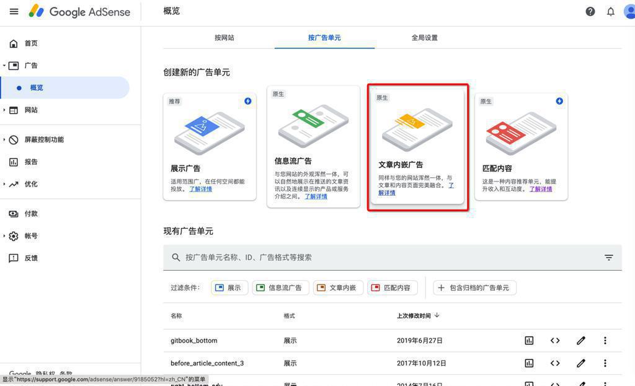Switch to the 按广告单元 tab
This screenshot has height=386, width=635.
324,38
